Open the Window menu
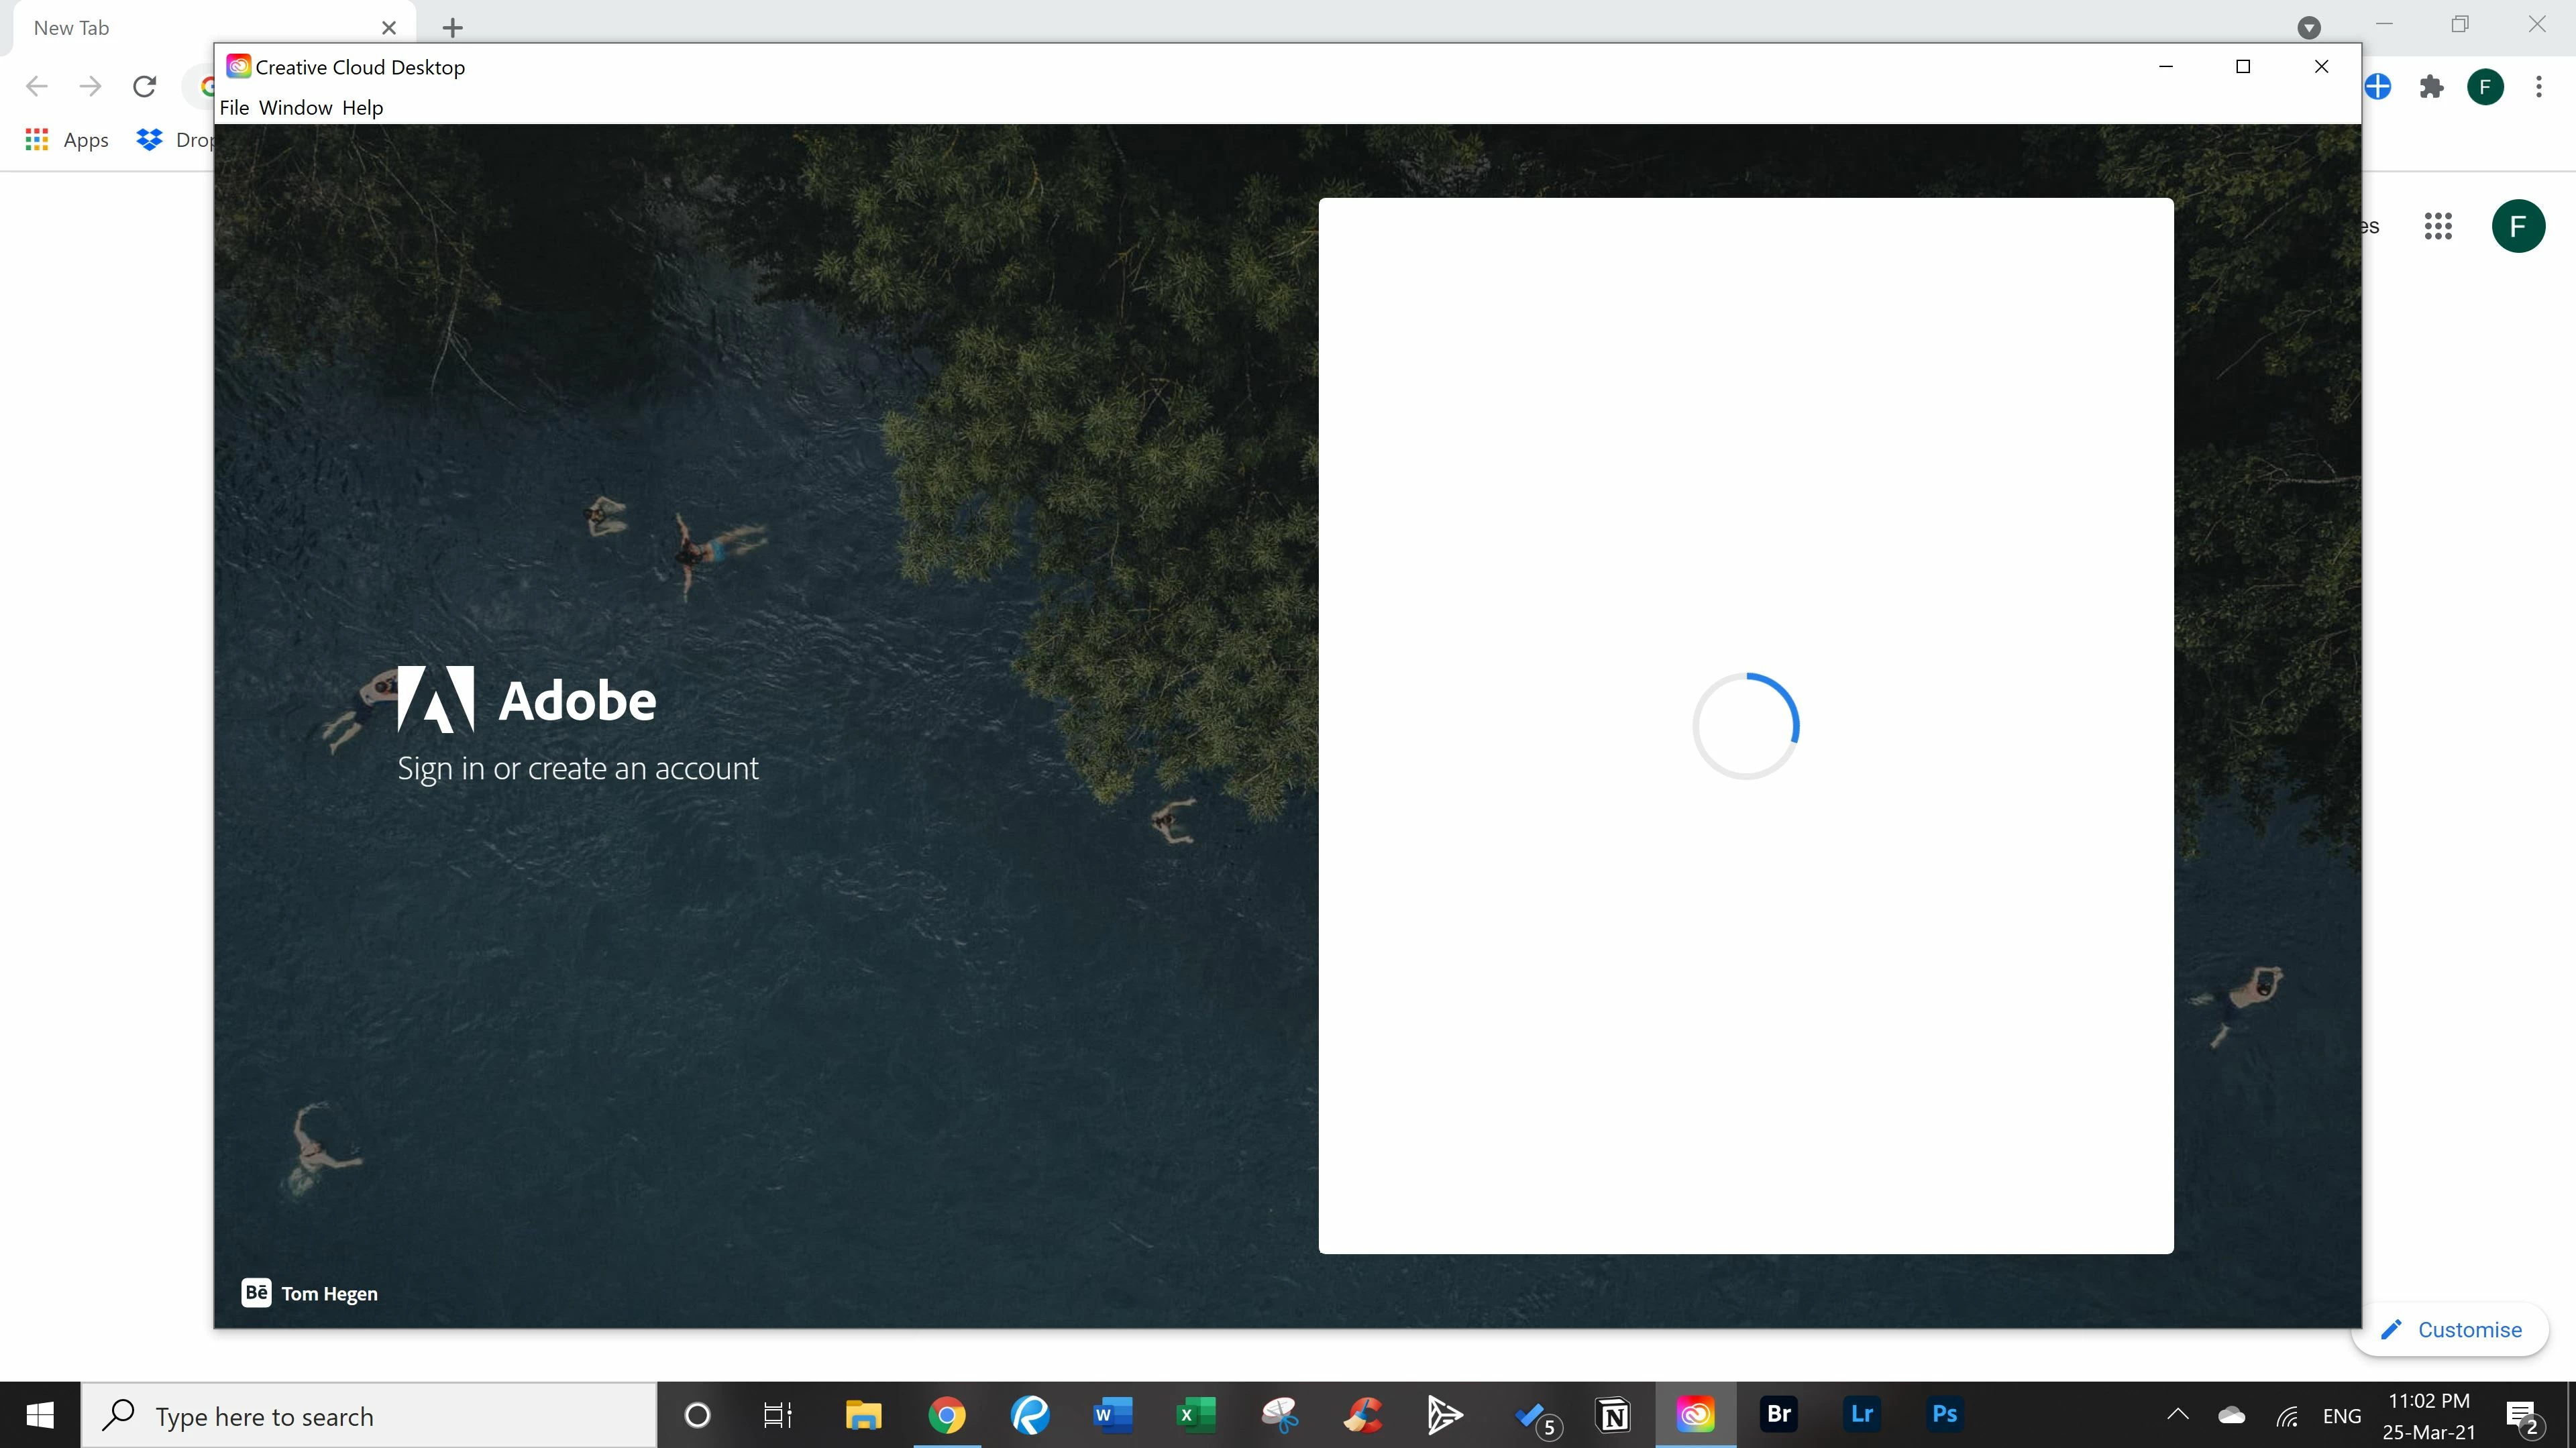Screen dimensions: 2576x1448 [x=295, y=107]
